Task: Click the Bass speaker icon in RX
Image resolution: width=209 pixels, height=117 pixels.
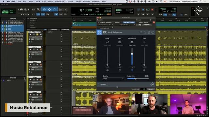Action: point(120,42)
